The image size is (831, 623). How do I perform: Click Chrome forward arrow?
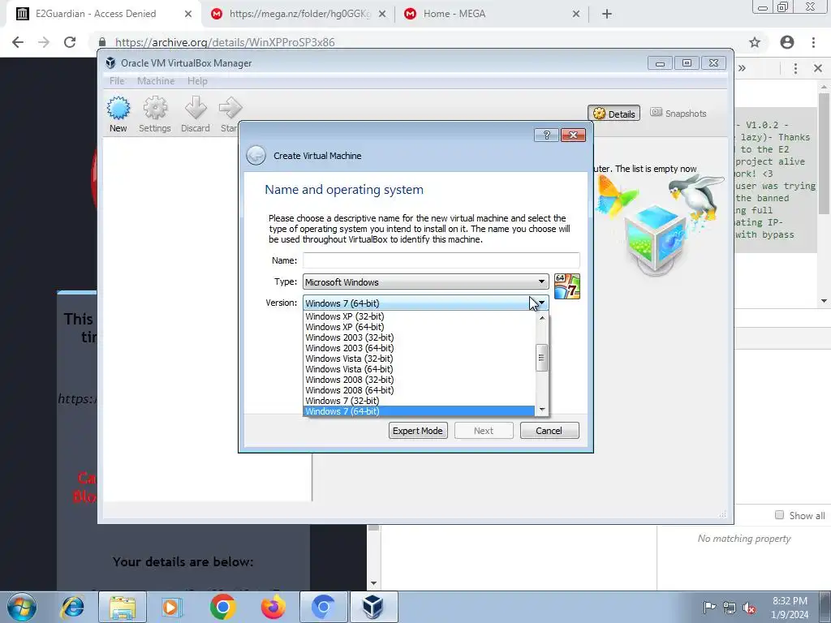click(44, 42)
